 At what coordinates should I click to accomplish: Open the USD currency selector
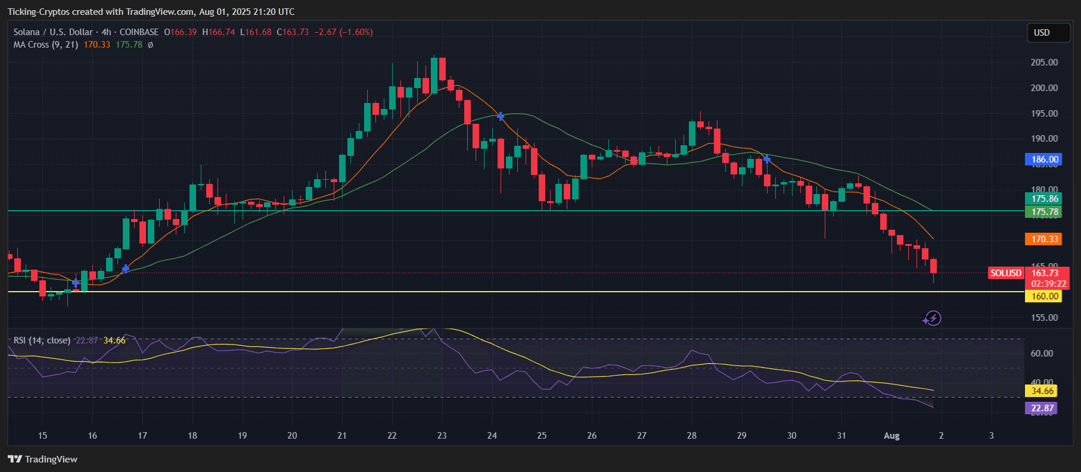pos(1048,33)
